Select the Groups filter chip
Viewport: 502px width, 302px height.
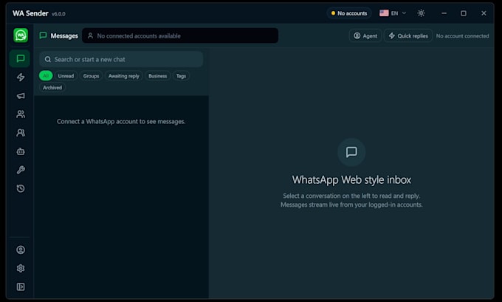92,76
